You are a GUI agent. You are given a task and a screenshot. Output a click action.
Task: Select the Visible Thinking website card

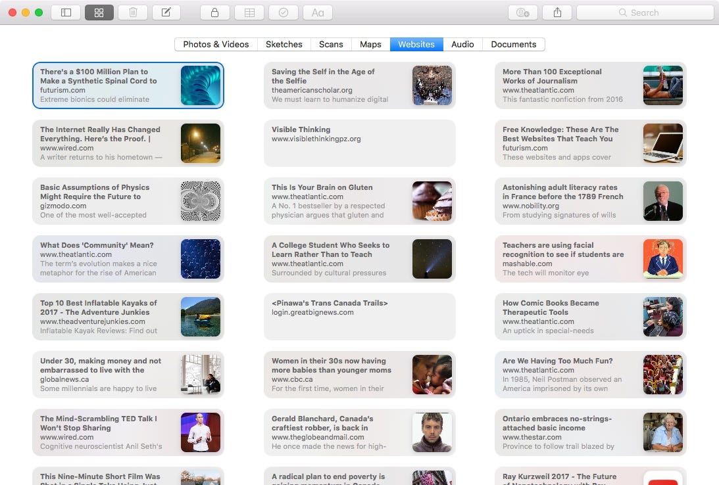pos(359,143)
